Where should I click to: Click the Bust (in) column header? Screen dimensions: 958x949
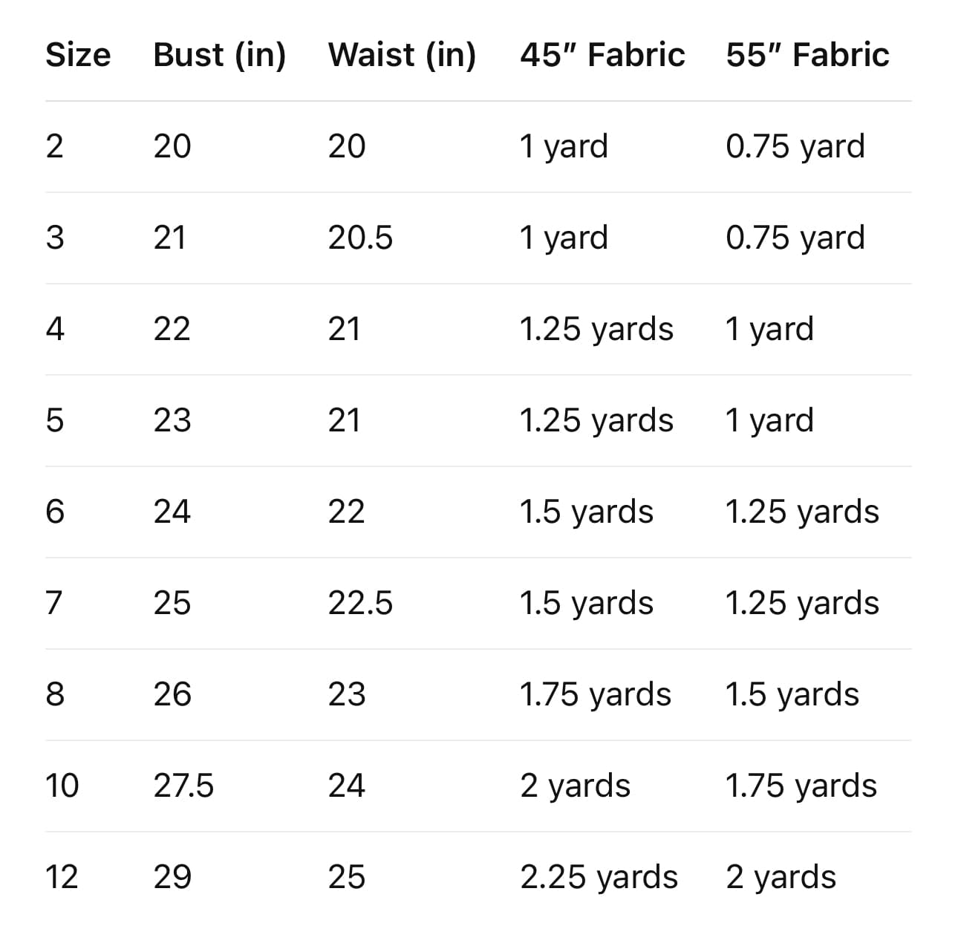click(x=219, y=55)
